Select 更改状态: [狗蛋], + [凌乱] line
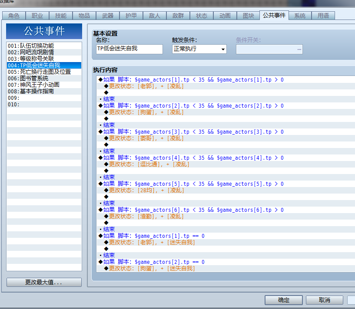 (226, 112)
